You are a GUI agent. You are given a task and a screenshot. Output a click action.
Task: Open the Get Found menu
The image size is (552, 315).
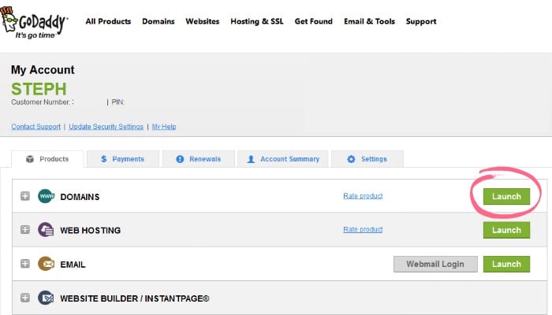point(314,21)
